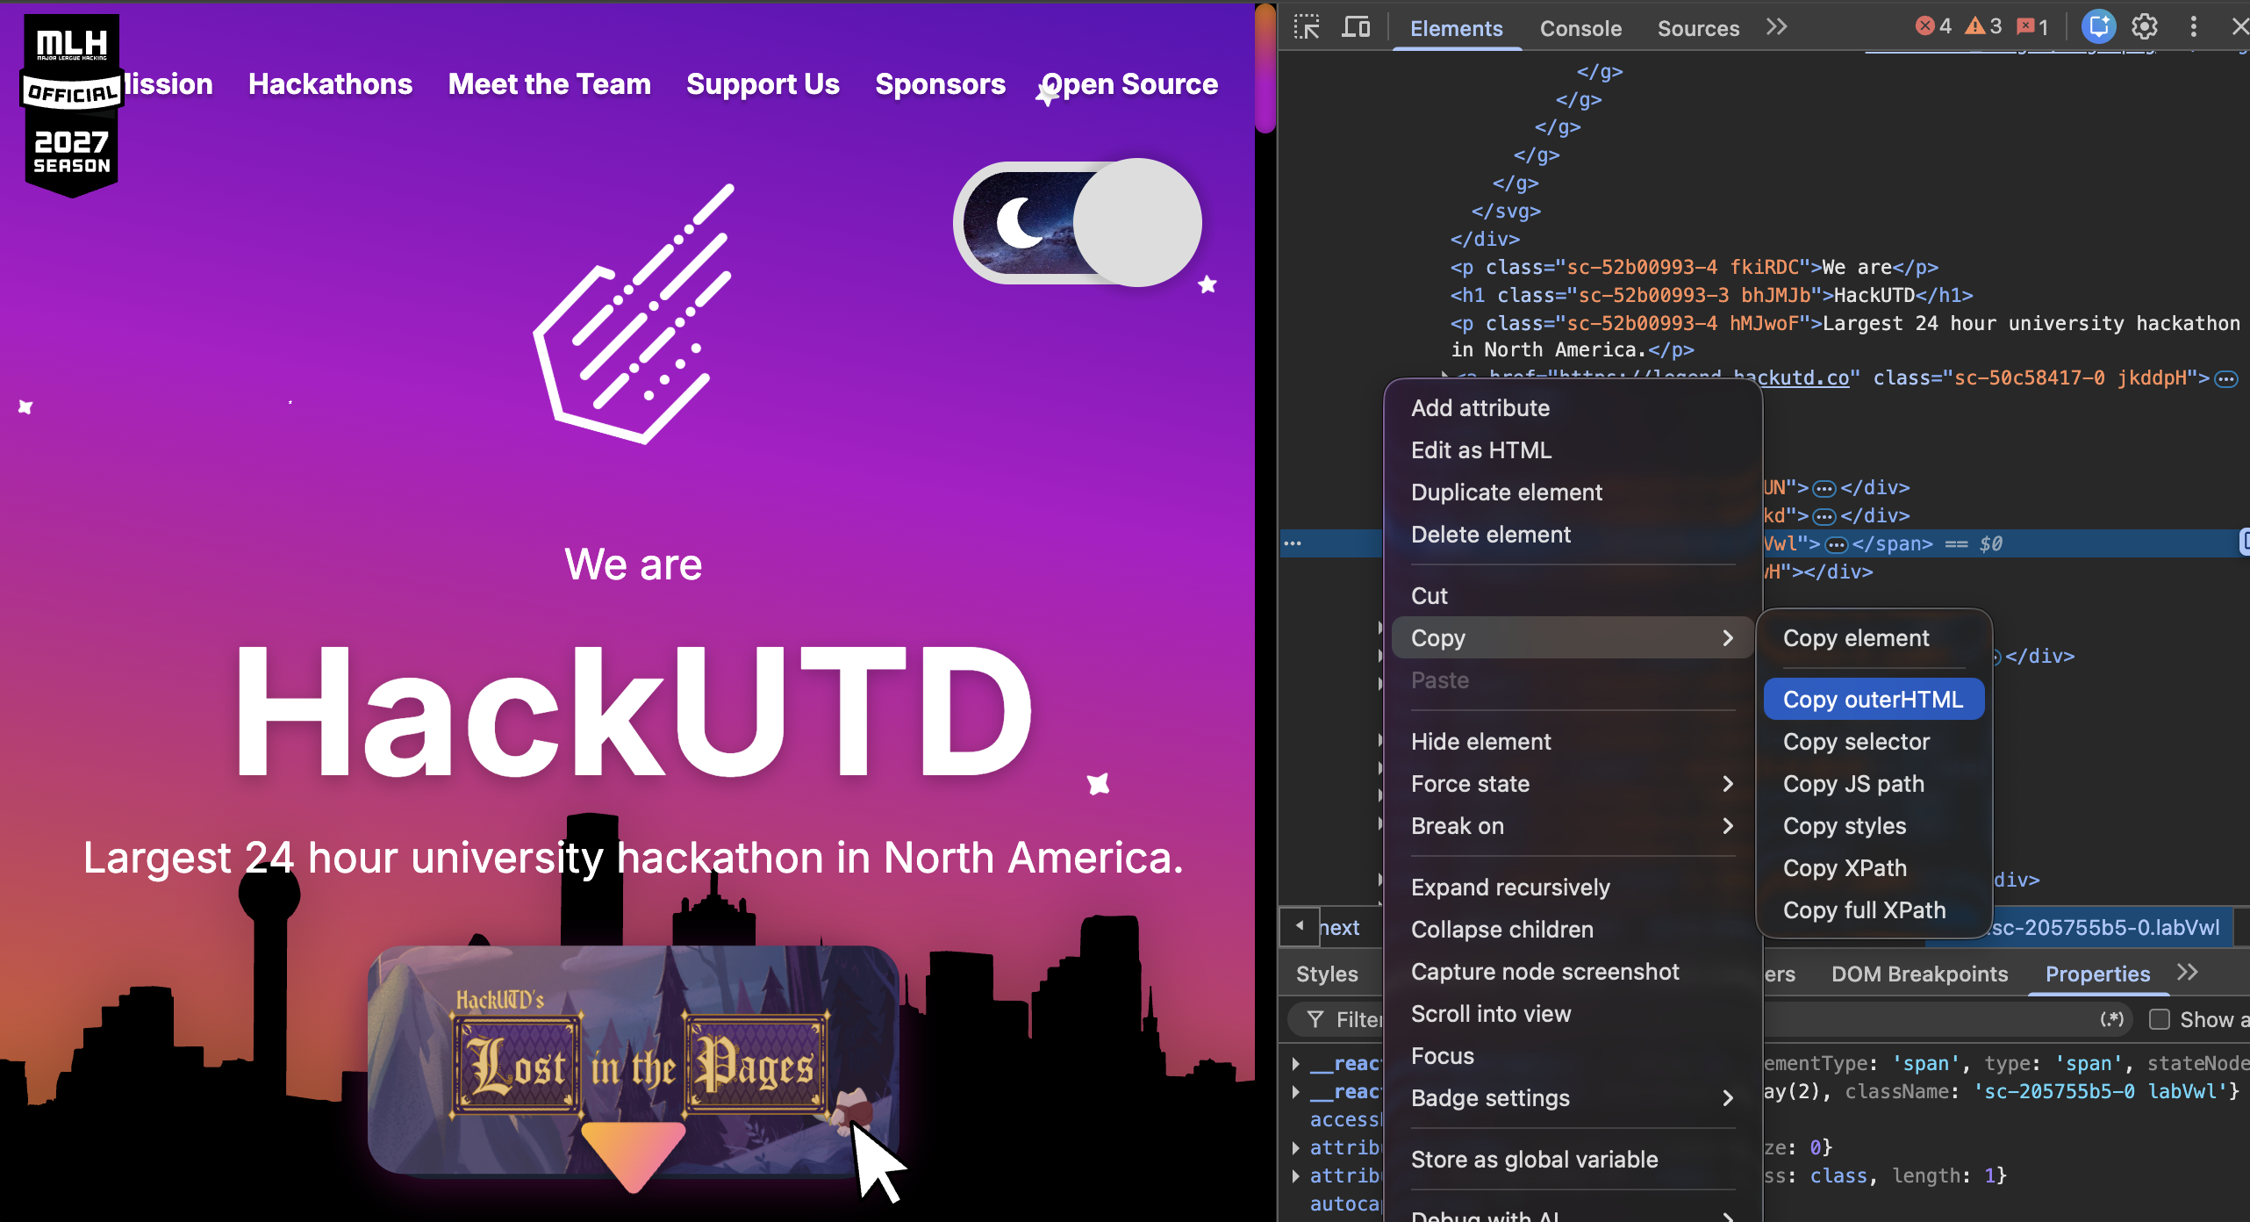This screenshot has width=2250, height=1222.
Task: Expand the ellipsis in the selected span row
Action: pyautogui.click(x=1836, y=544)
